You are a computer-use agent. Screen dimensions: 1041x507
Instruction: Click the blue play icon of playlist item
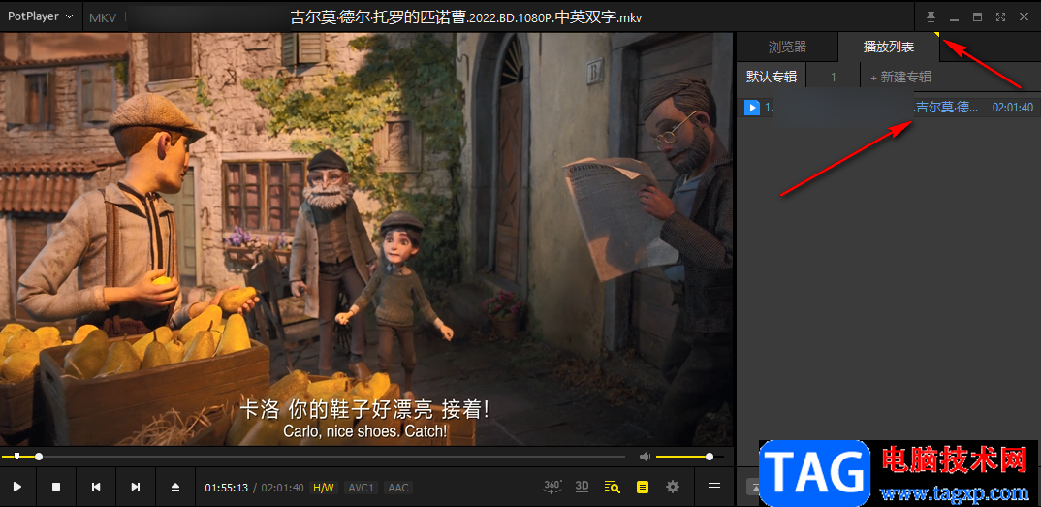[x=752, y=107]
